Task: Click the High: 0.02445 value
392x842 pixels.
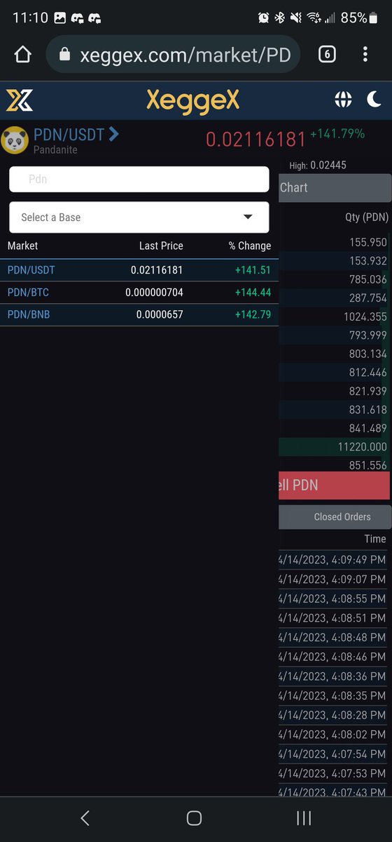Action: click(318, 166)
